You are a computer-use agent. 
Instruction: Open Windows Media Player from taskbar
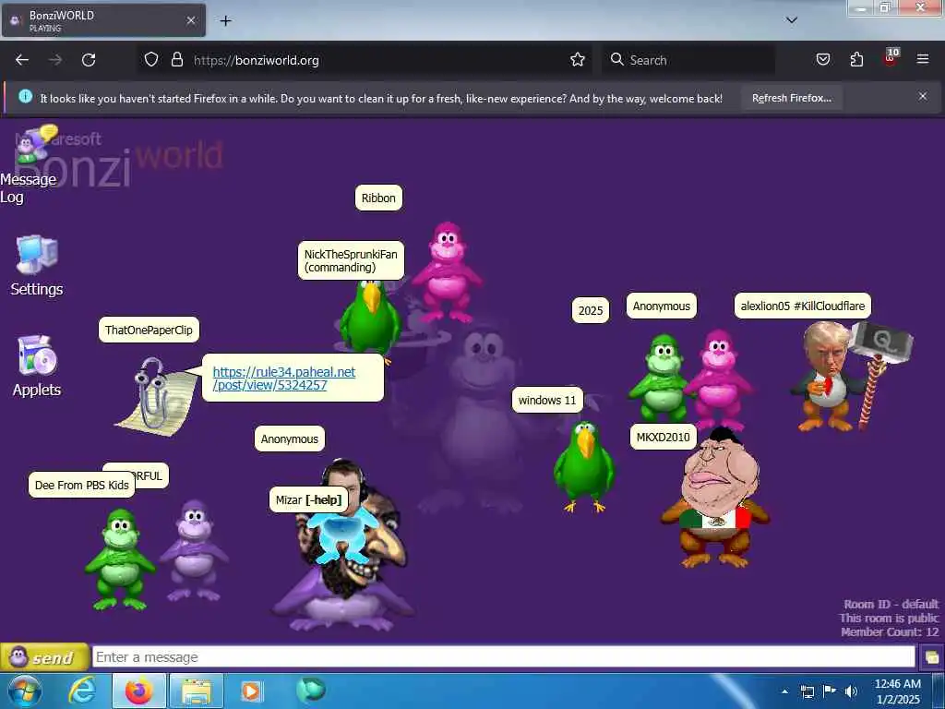click(x=251, y=691)
